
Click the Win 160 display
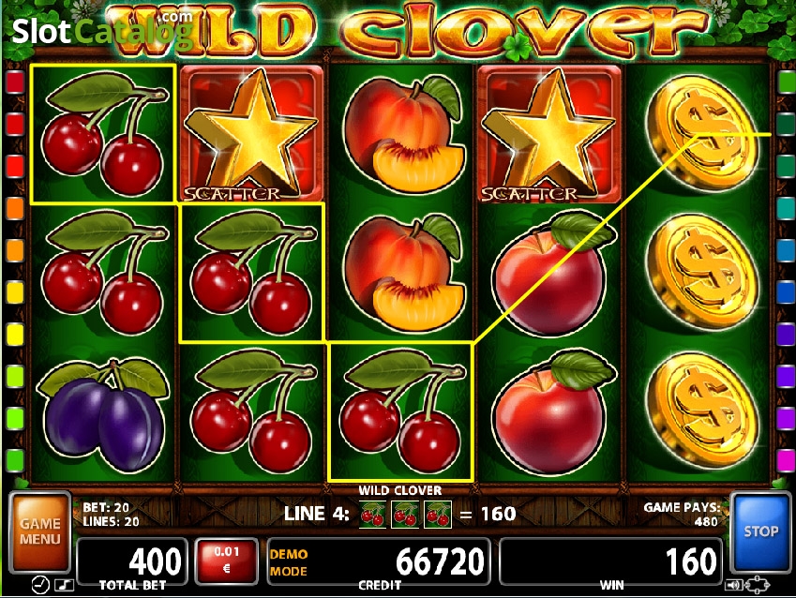click(611, 561)
